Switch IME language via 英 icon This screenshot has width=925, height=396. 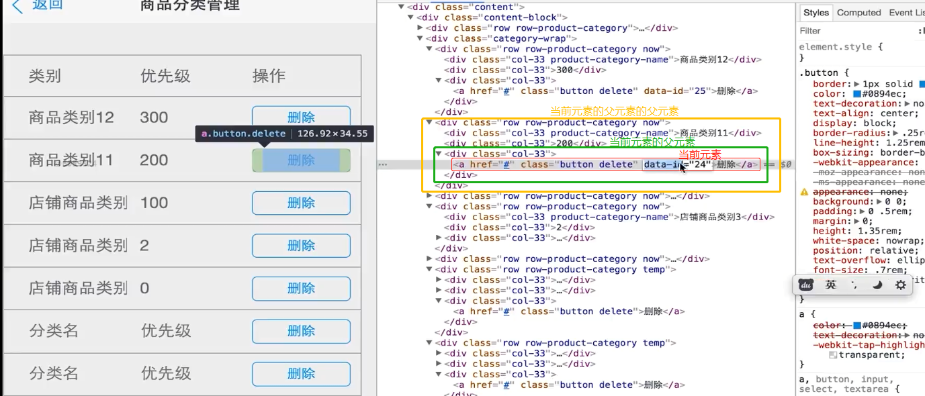tap(831, 285)
